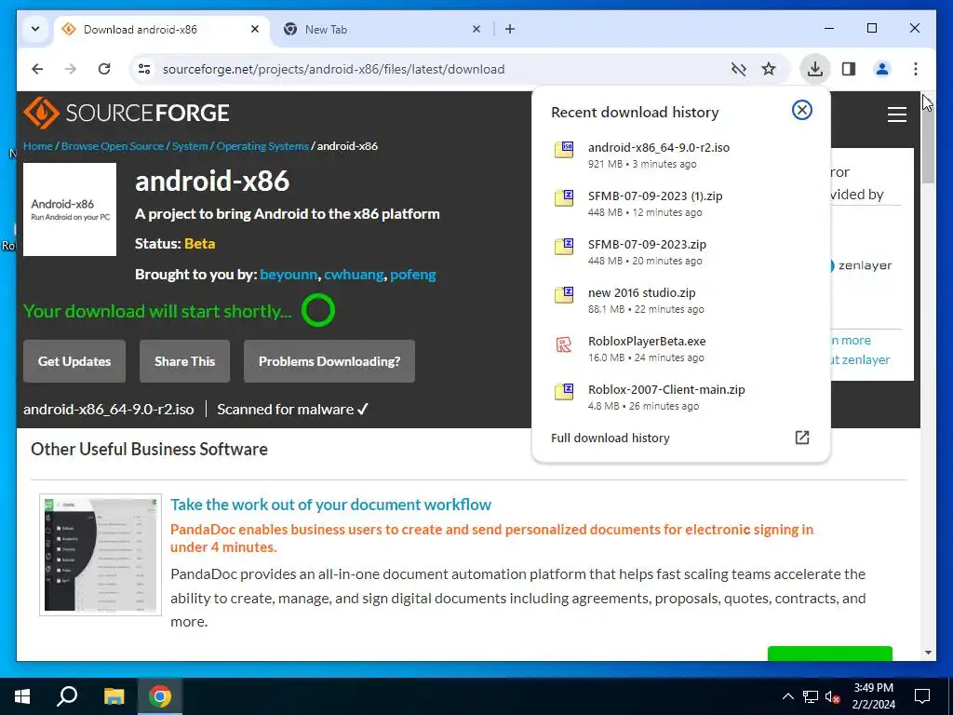
Task: Open the tab search dropdown arrow
Action: [x=35, y=29]
